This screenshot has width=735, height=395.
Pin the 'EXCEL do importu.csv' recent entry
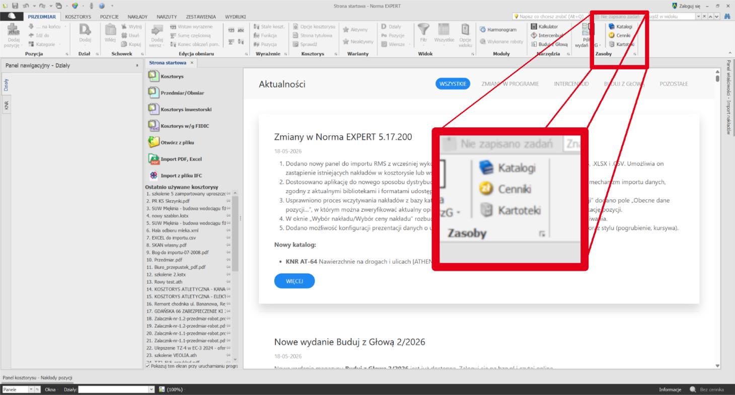point(229,236)
